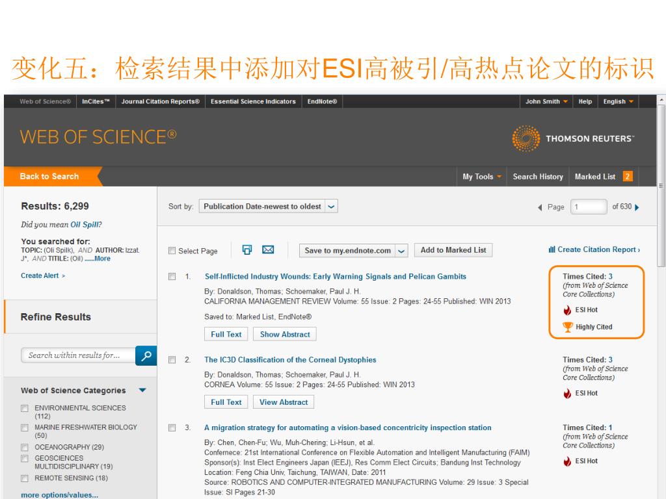Open Help menu
This screenshot has width=666, height=499.
pyautogui.click(x=585, y=101)
